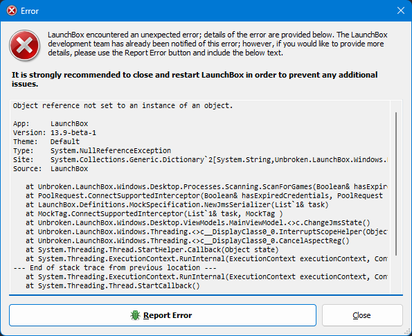Click the 'Source: LaunchBox' line
412x336 pixels.
pyautogui.click(x=51, y=168)
